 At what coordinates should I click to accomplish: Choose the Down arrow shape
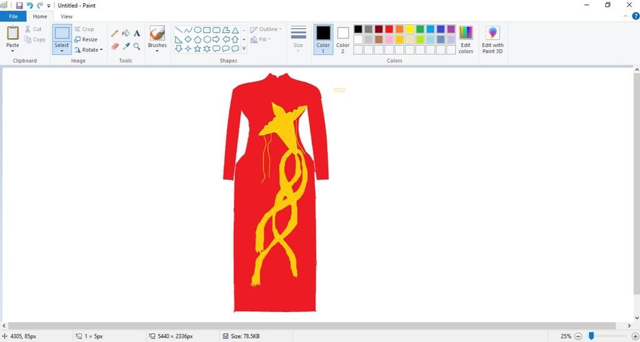coord(178,49)
